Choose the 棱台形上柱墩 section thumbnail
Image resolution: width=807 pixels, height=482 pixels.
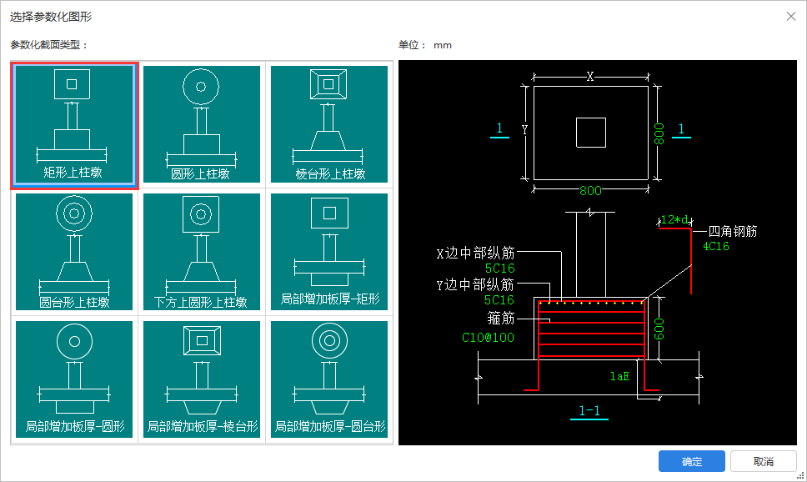click(328, 124)
